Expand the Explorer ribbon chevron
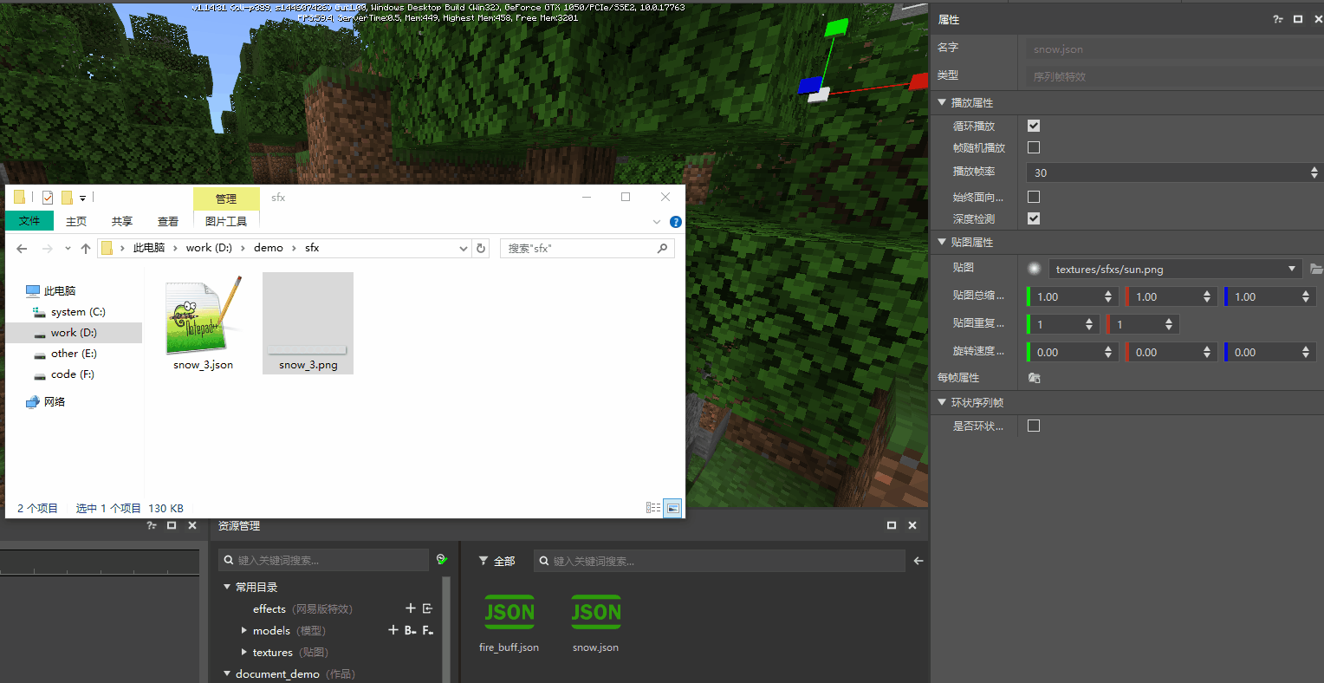The height and width of the screenshot is (683, 1324). pos(657,222)
